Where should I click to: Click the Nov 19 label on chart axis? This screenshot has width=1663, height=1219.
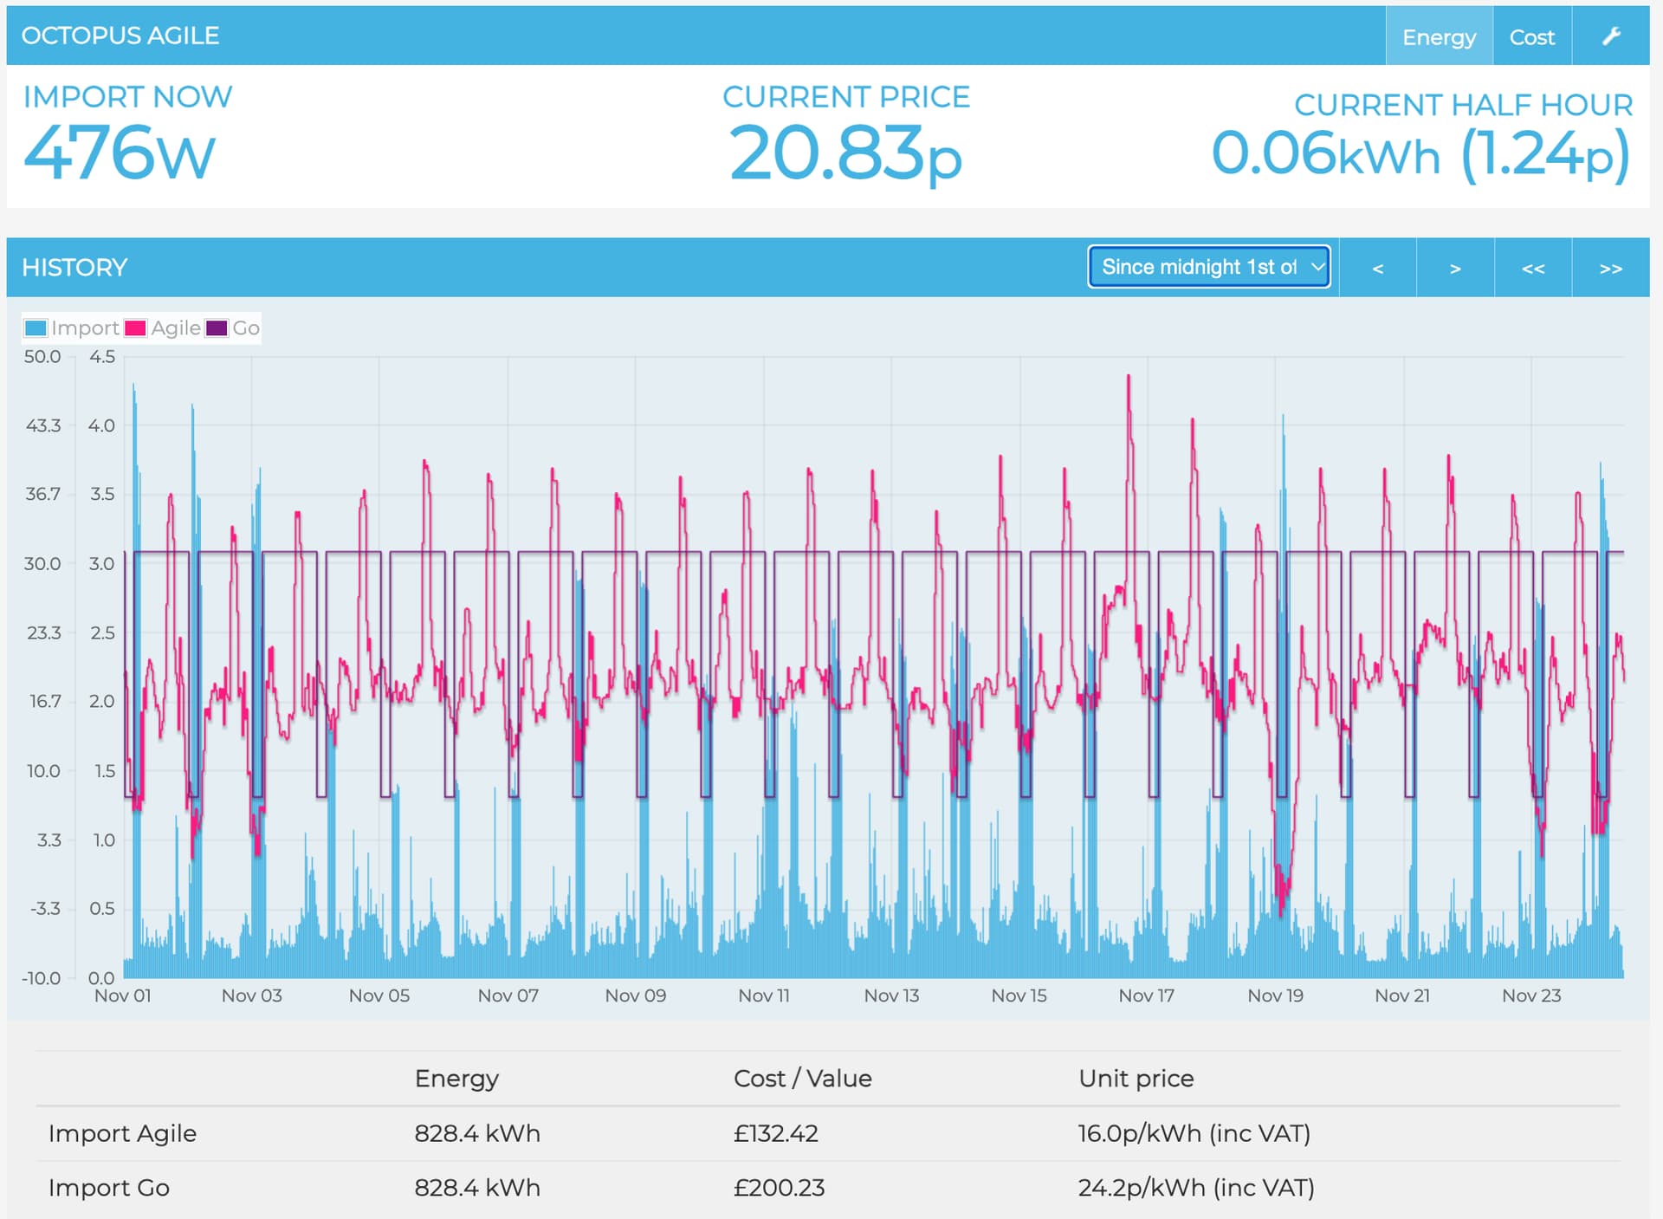coord(1275,995)
